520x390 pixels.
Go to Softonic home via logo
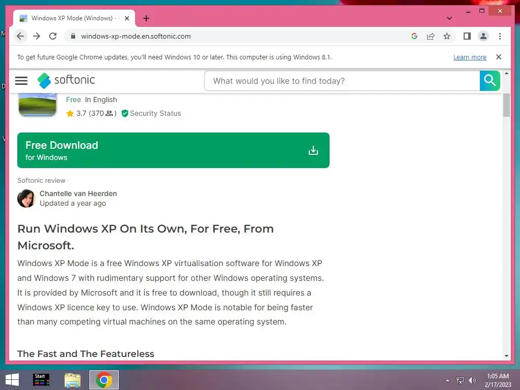pyautogui.click(x=66, y=80)
